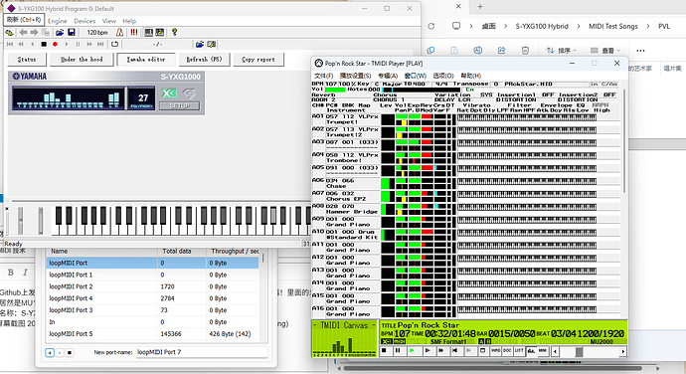Click the DOC button in TMIDI Player
Viewport: 686px width, 374px height.
(507, 350)
